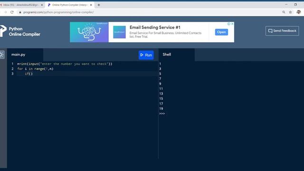Click output value 11 in Shell
This screenshot has width=304, height=171.
click(161, 89)
